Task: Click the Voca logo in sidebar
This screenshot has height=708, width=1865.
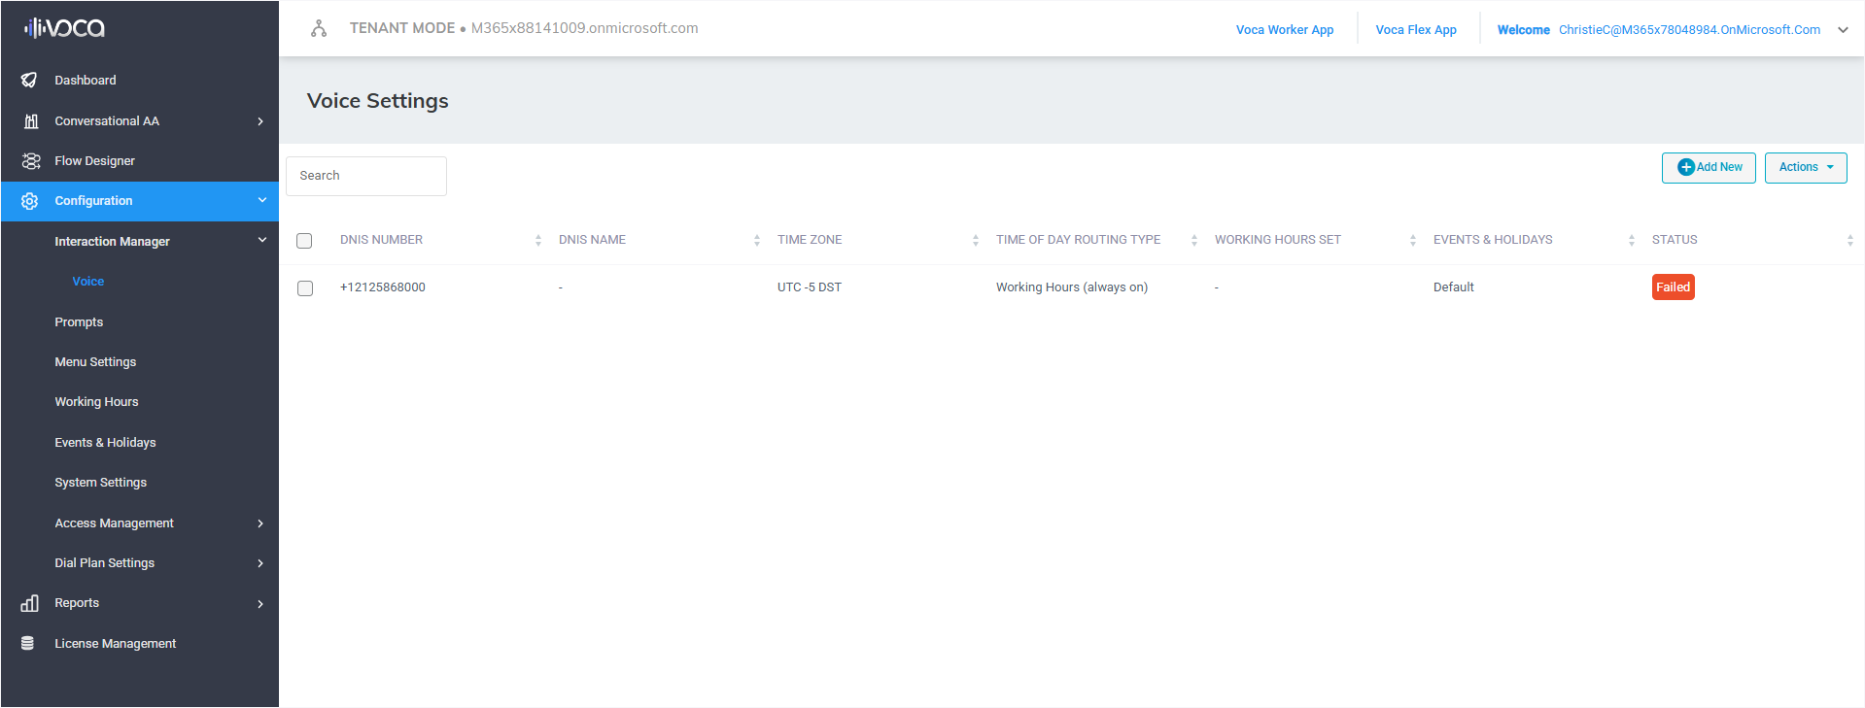Action: click(x=64, y=28)
